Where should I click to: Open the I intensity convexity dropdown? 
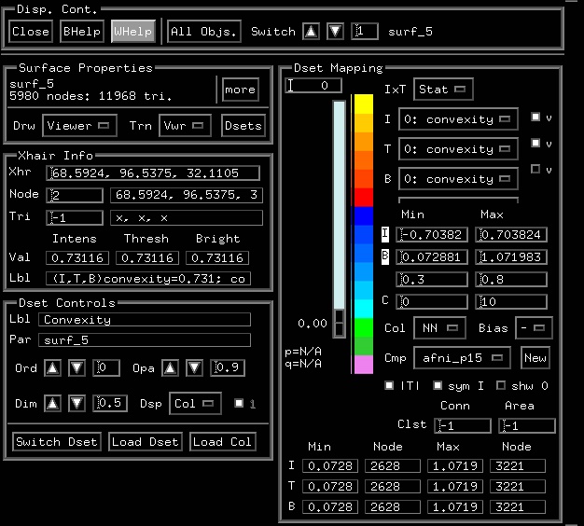click(458, 119)
